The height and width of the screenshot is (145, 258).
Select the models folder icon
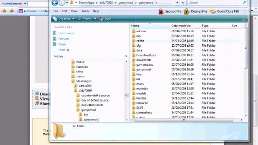tap(133, 93)
